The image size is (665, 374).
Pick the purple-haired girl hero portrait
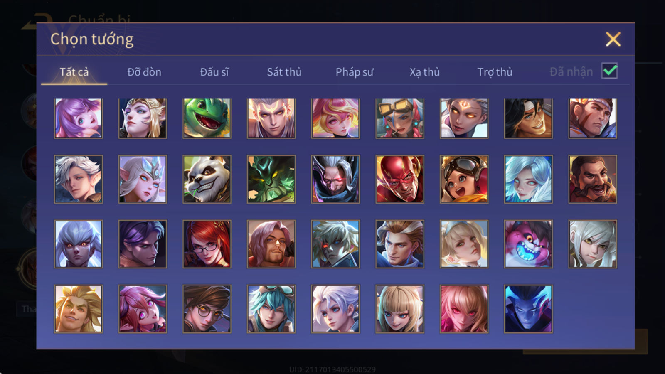[78, 118]
